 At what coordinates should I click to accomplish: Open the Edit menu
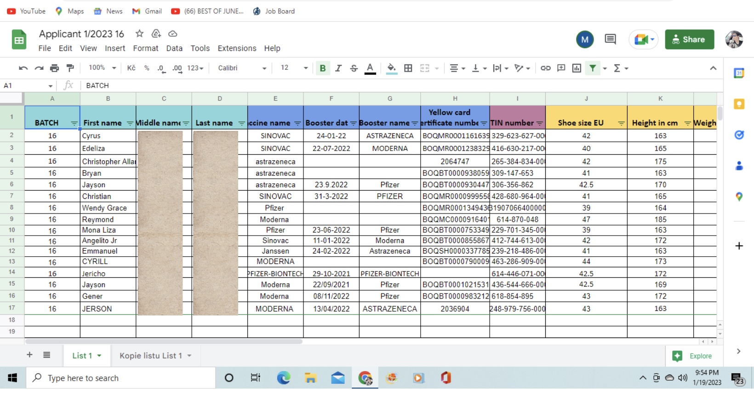click(65, 48)
